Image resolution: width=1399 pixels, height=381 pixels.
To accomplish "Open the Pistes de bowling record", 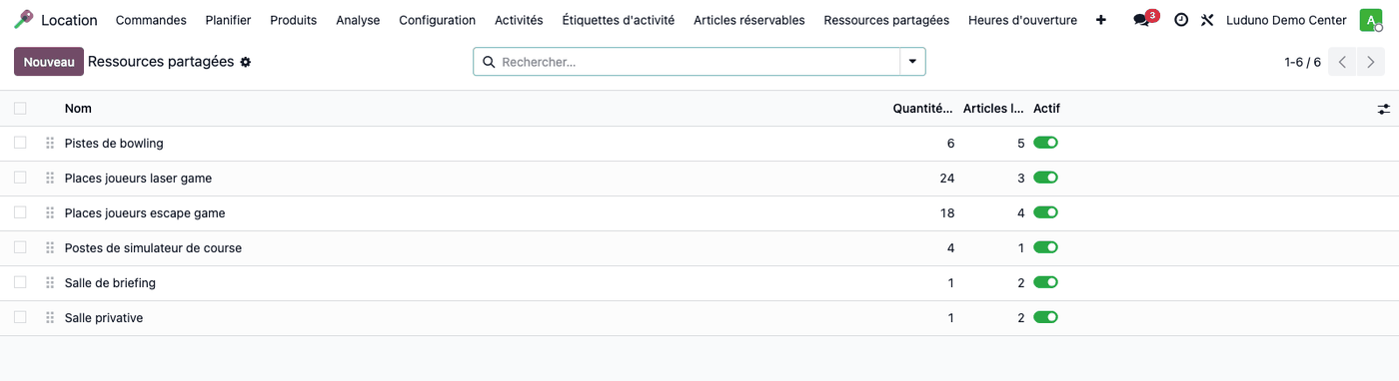I will click(x=114, y=144).
